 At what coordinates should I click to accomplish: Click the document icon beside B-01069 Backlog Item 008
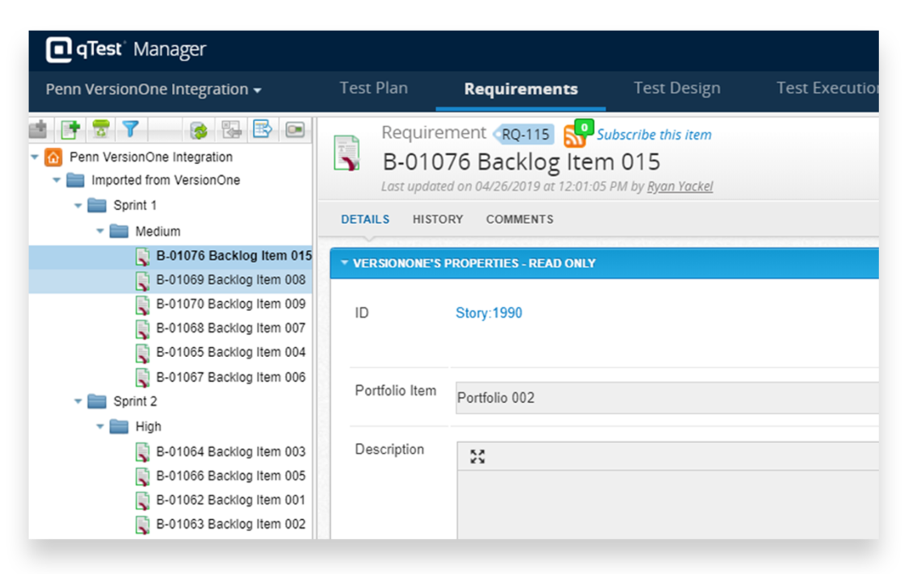[x=142, y=280]
